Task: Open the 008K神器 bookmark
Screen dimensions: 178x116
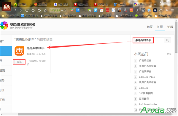Action: pos(29,15)
